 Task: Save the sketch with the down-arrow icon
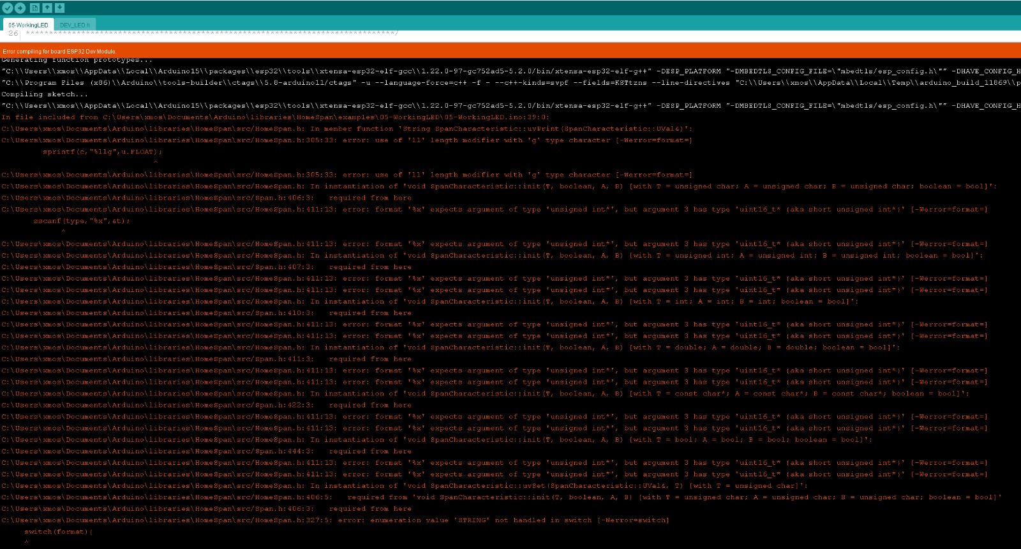coord(59,8)
